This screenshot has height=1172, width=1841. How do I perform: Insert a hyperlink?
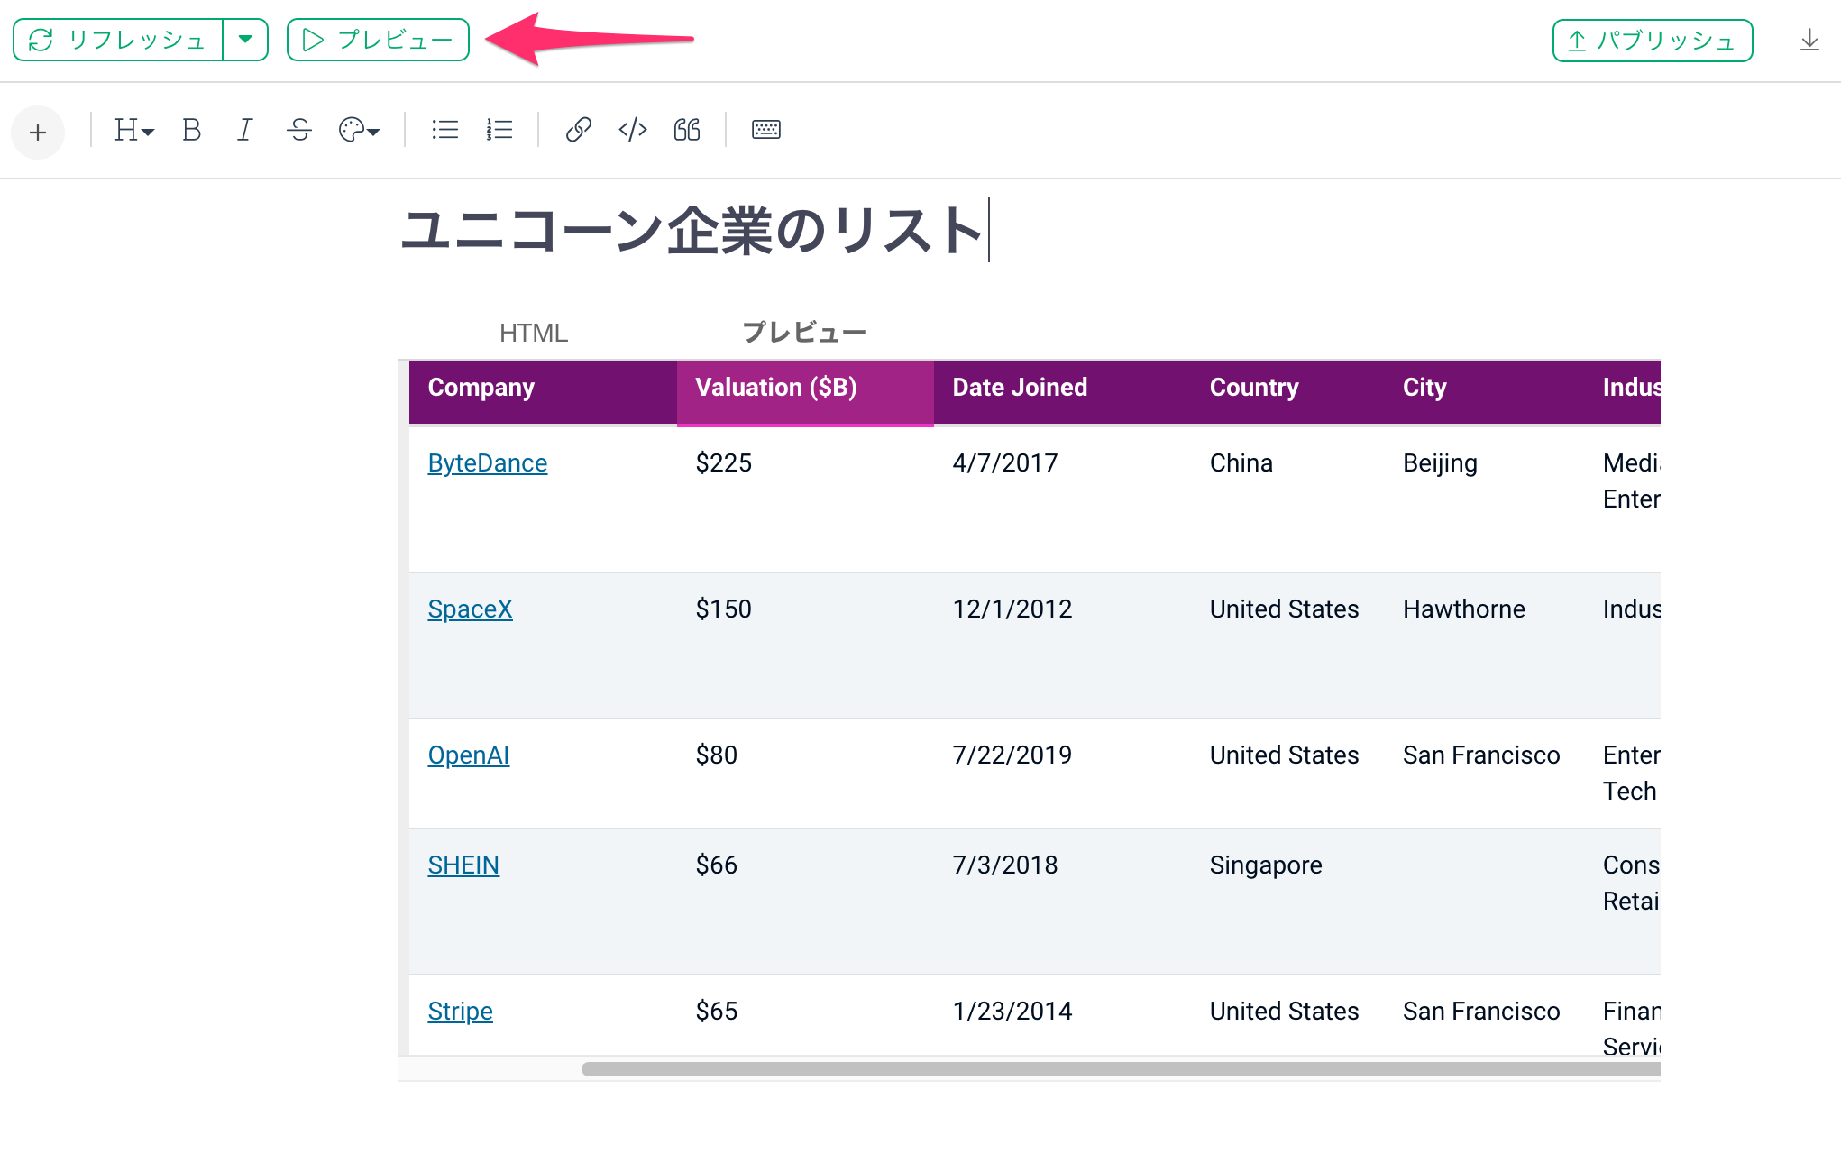[578, 131]
